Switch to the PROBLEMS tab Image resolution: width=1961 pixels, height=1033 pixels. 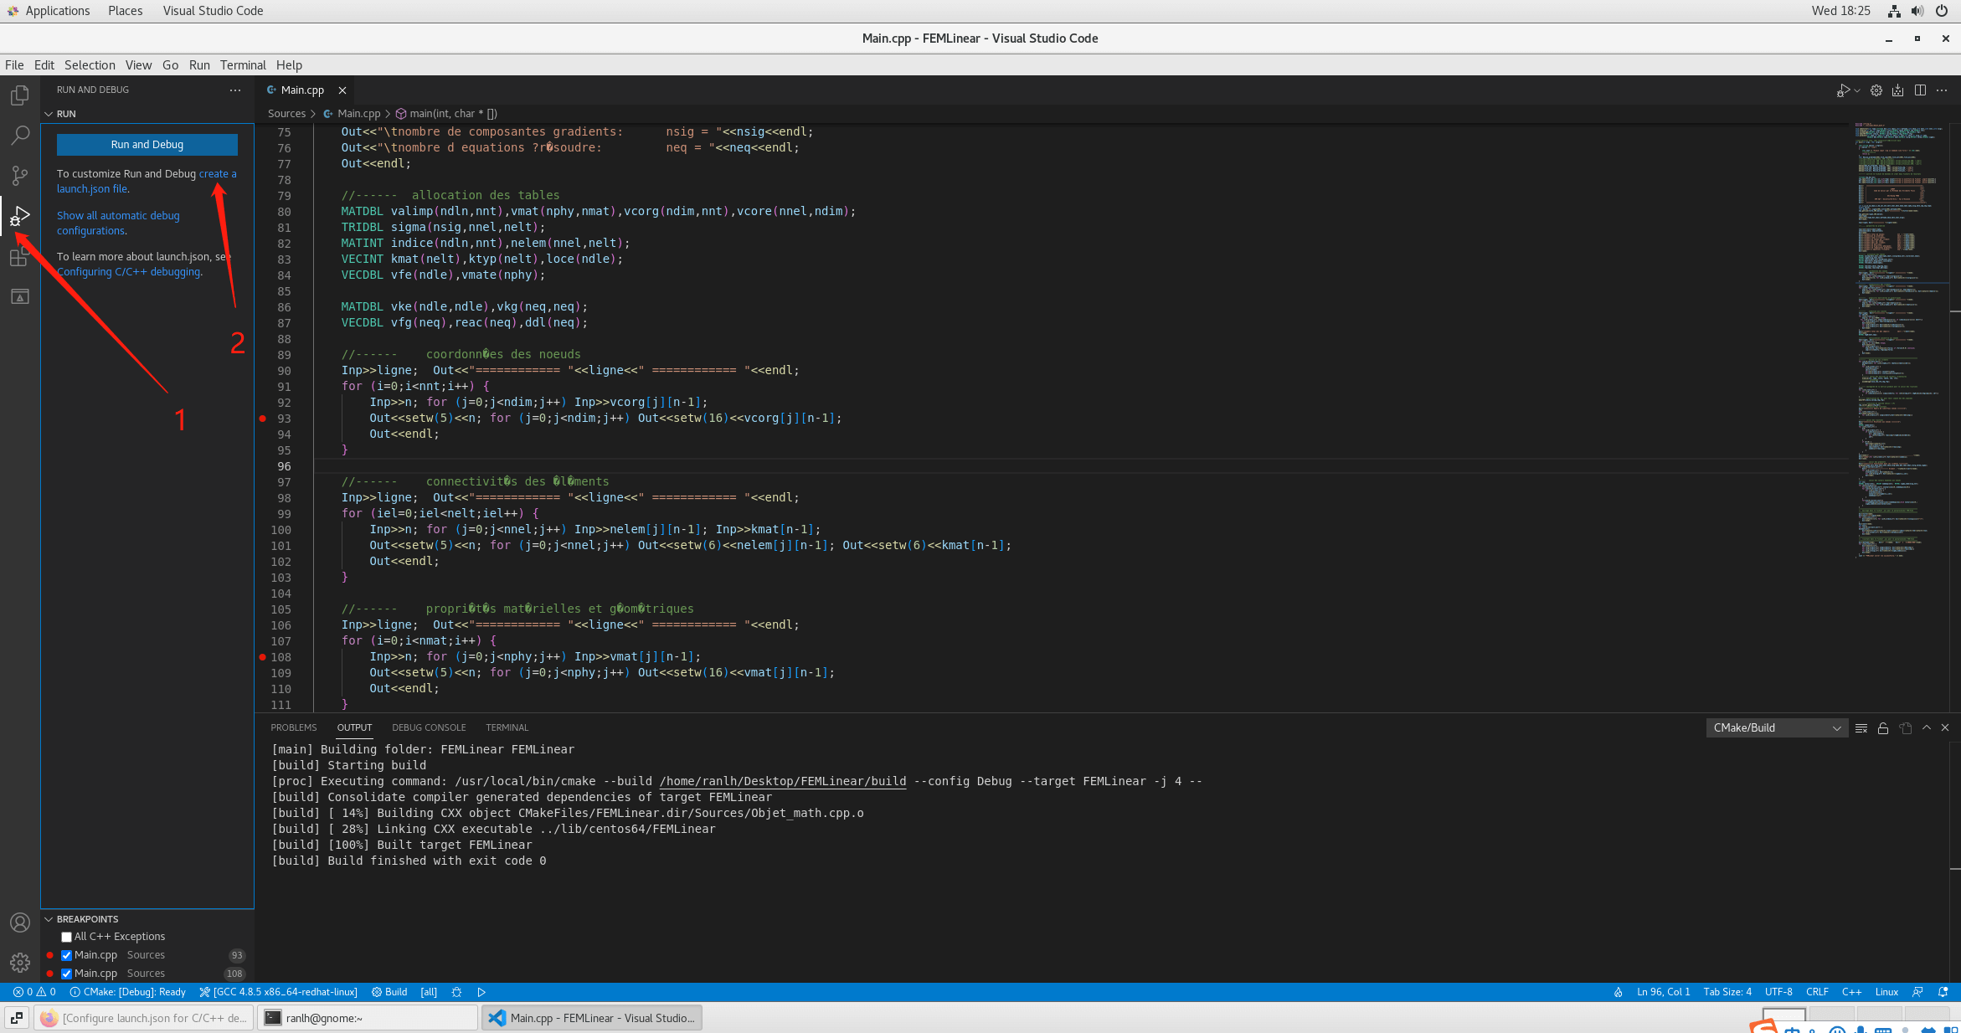(294, 728)
